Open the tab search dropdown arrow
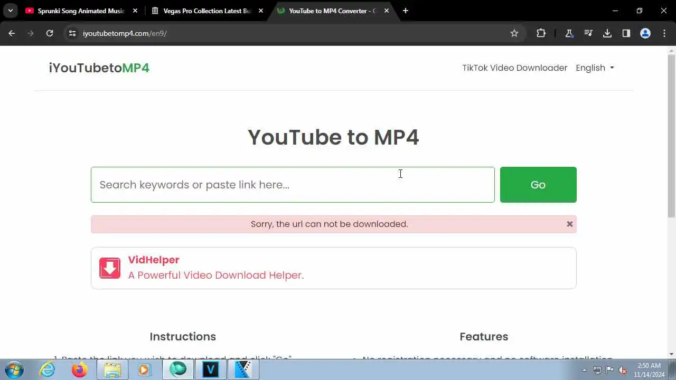 [10, 11]
